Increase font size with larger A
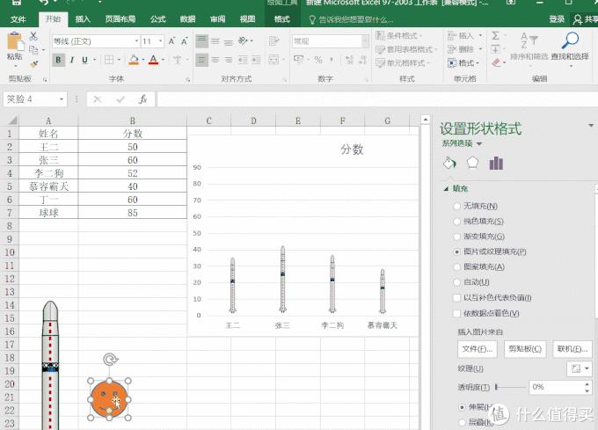Screen dimensions: 598x430 pos(172,41)
